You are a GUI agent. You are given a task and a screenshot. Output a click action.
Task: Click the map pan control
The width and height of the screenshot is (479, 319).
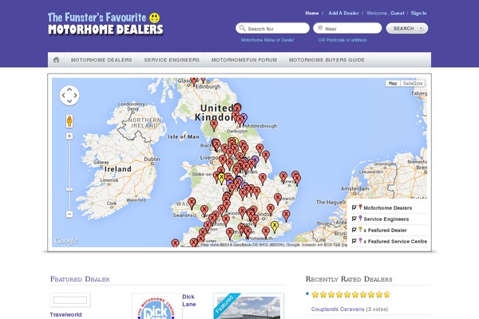point(69,95)
